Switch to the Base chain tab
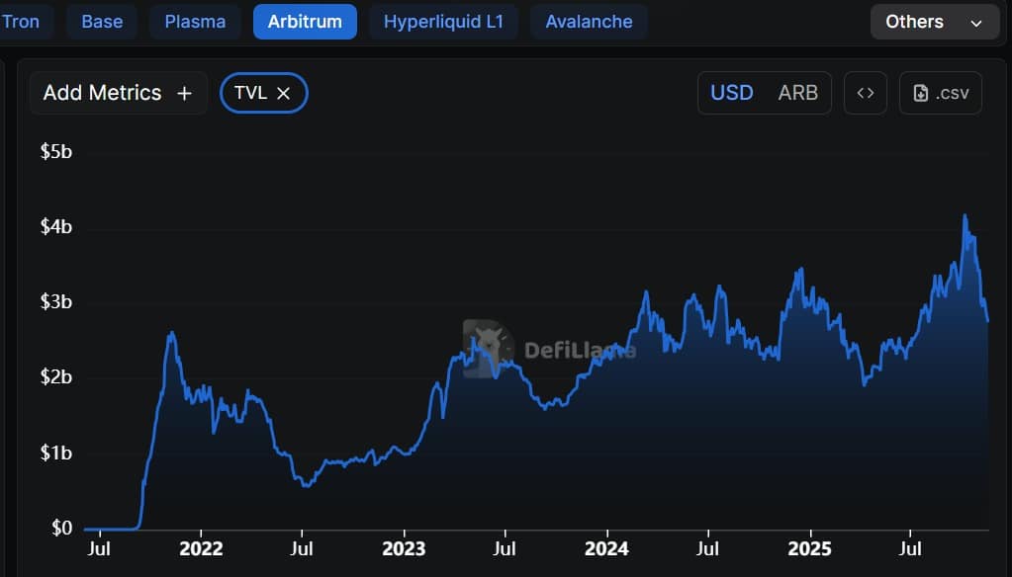This screenshot has width=1012, height=577. point(102,22)
